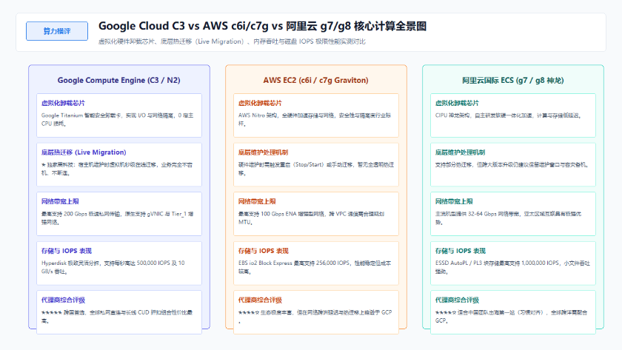Click 底层维护处理机制 heading in AWS column

coord(263,152)
